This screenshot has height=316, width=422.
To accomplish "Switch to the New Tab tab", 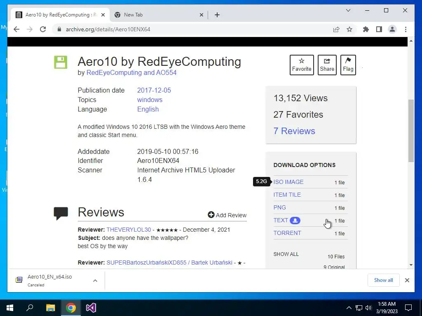I will tap(159, 15).
